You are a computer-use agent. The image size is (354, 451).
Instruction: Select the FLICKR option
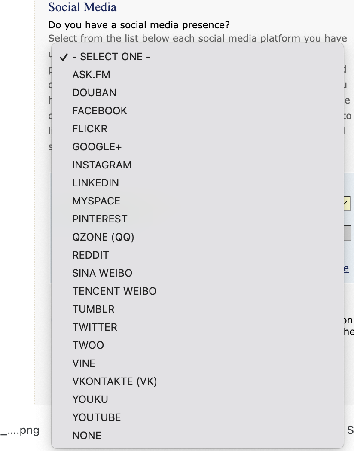(x=90, y=129)
